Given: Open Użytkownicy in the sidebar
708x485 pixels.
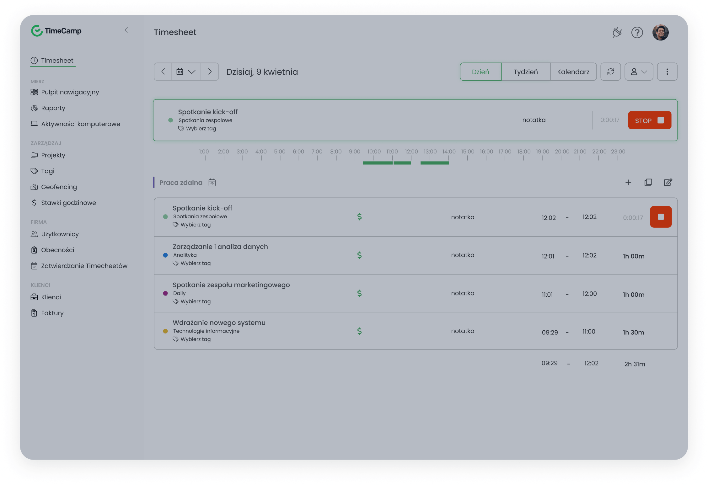Looking at the screenshot, I should (x=55, y=234).
